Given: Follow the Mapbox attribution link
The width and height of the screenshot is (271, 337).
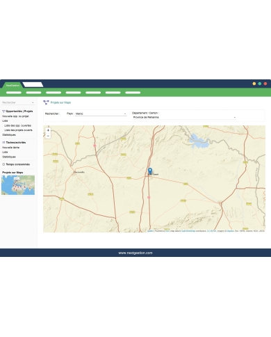Looking at the screenshot, I should point(230,231).
